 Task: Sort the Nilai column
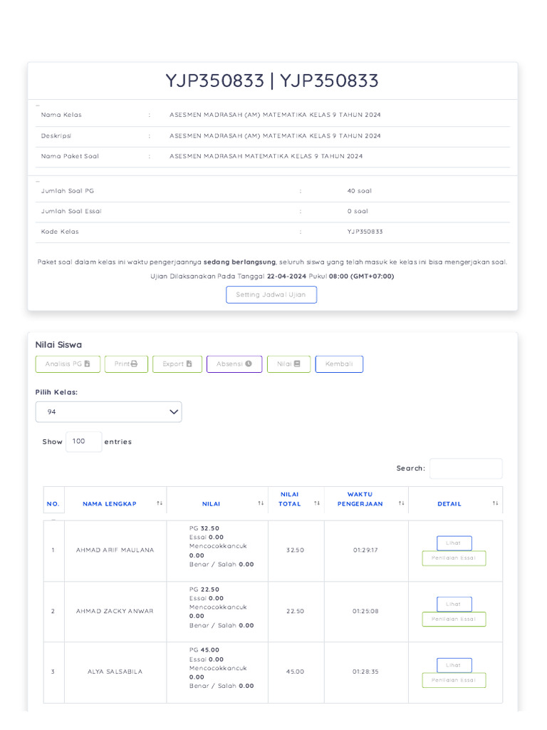coord(261,503)
